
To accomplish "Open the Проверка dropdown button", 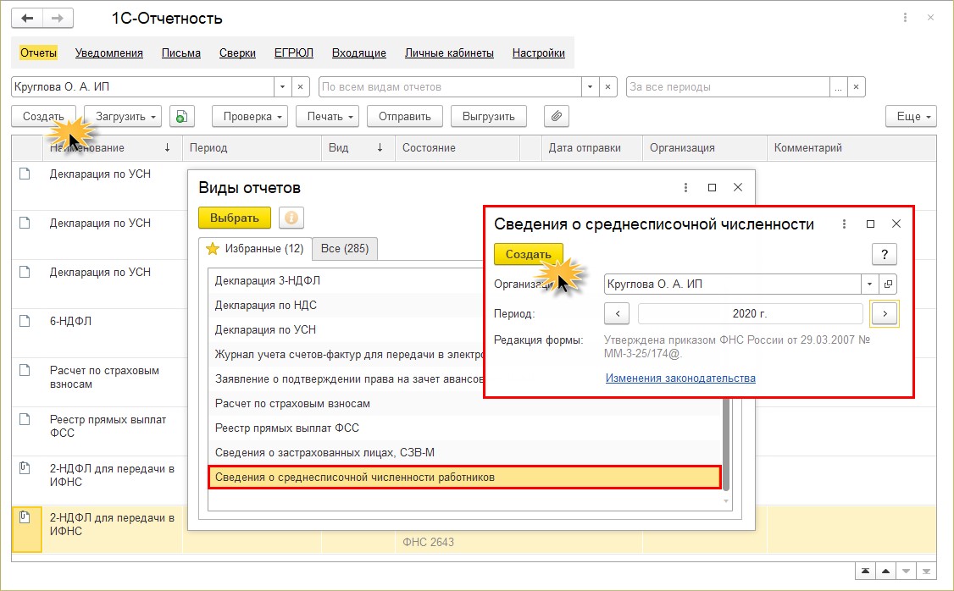I will tap(249, 116).
